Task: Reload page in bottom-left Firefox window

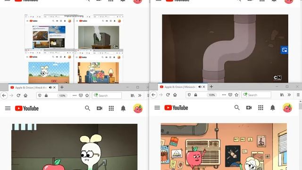Action: pyautogui.click(x=18, y=95)
